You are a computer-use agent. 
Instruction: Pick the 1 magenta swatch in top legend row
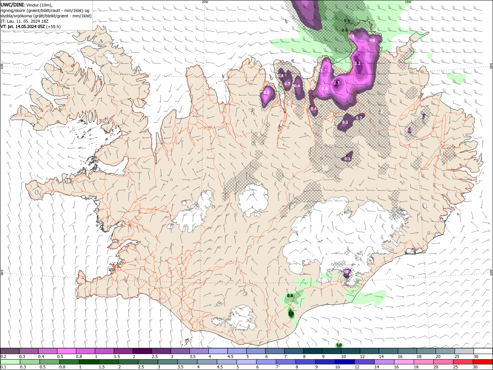pos(104,351)
